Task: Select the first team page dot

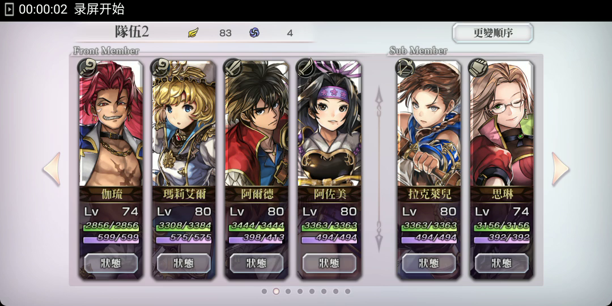Action: 264,291
